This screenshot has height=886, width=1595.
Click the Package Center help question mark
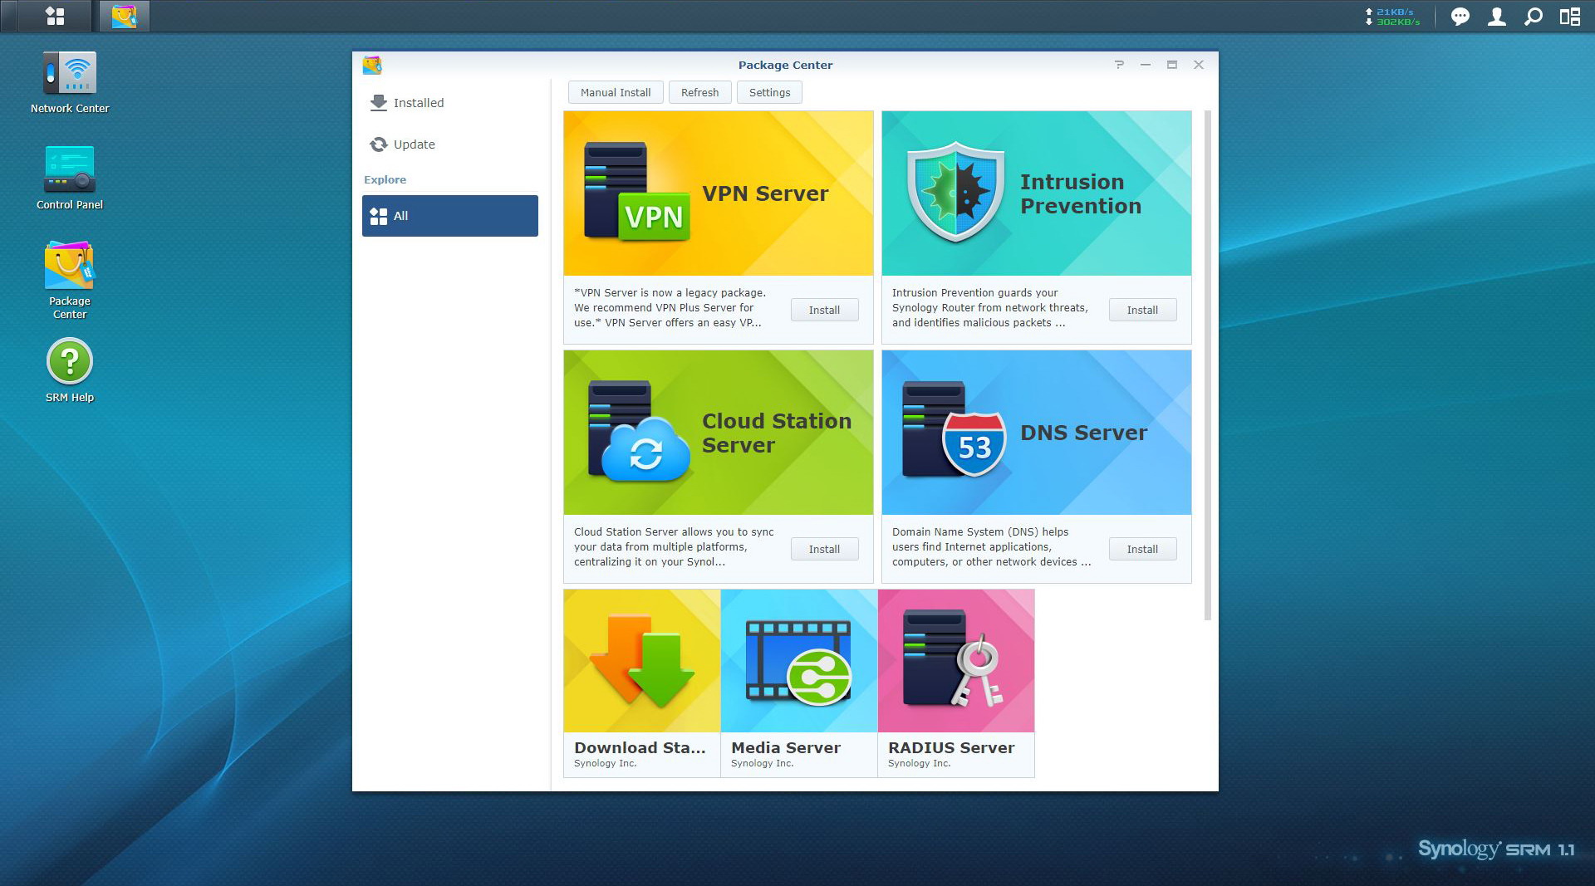pyautogui.click(x=1119, y=65)
